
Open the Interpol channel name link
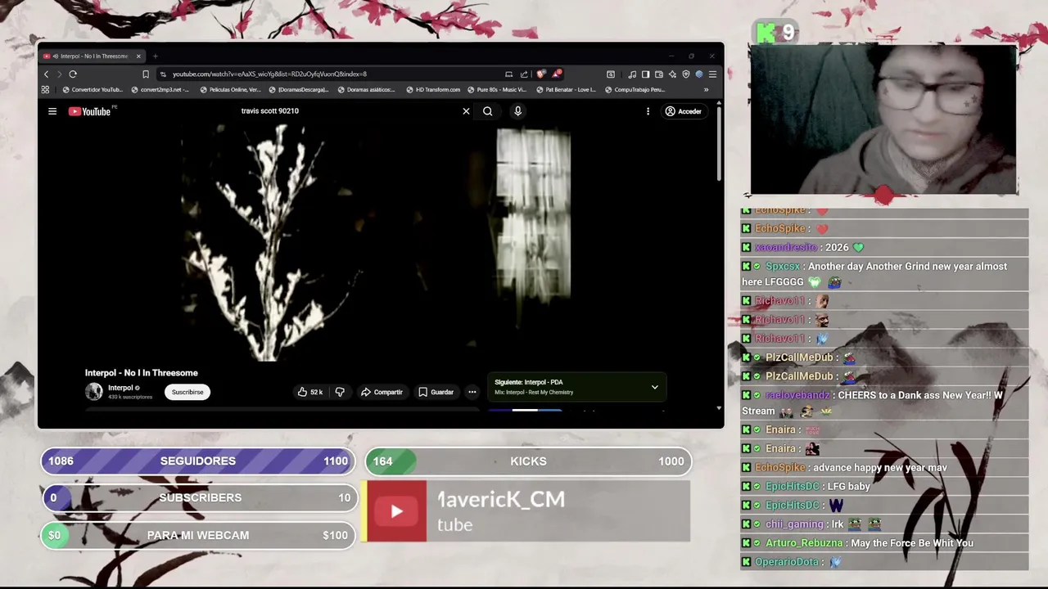[x=120, y=388]
